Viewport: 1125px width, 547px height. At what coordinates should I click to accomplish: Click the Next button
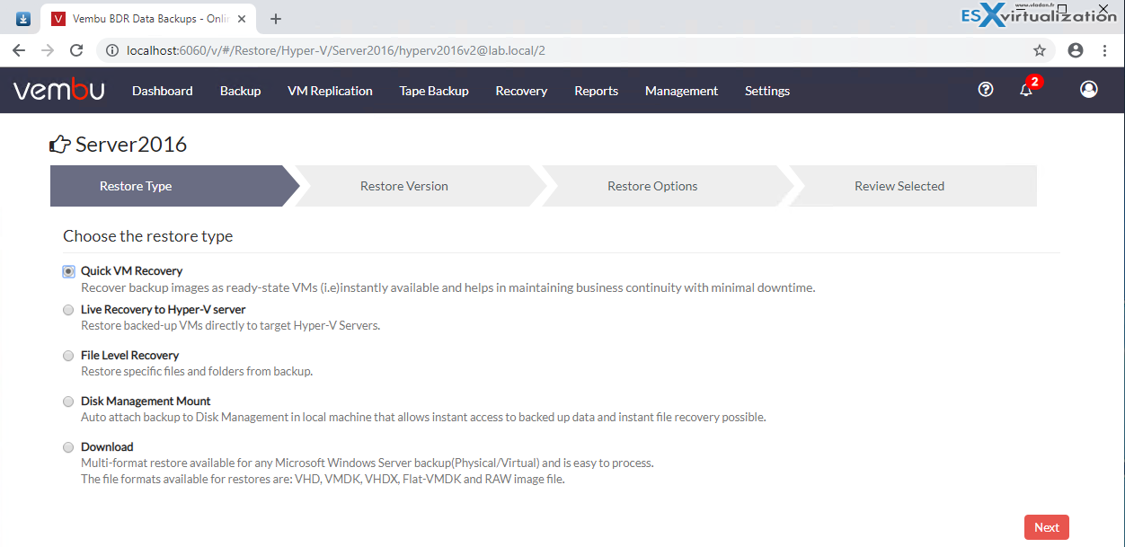tap(1047, 527)
